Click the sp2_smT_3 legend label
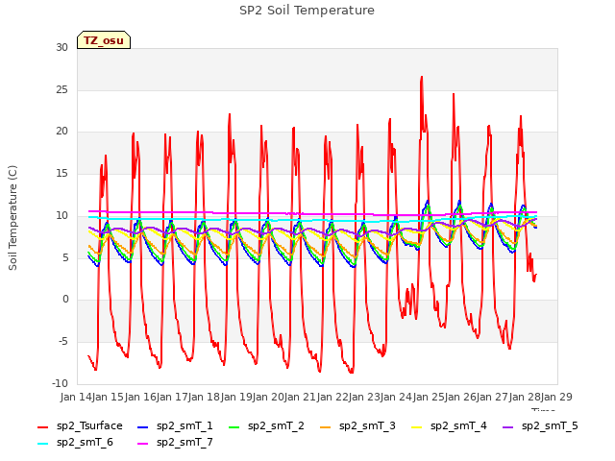615x461 pixels. click(367, 426)
